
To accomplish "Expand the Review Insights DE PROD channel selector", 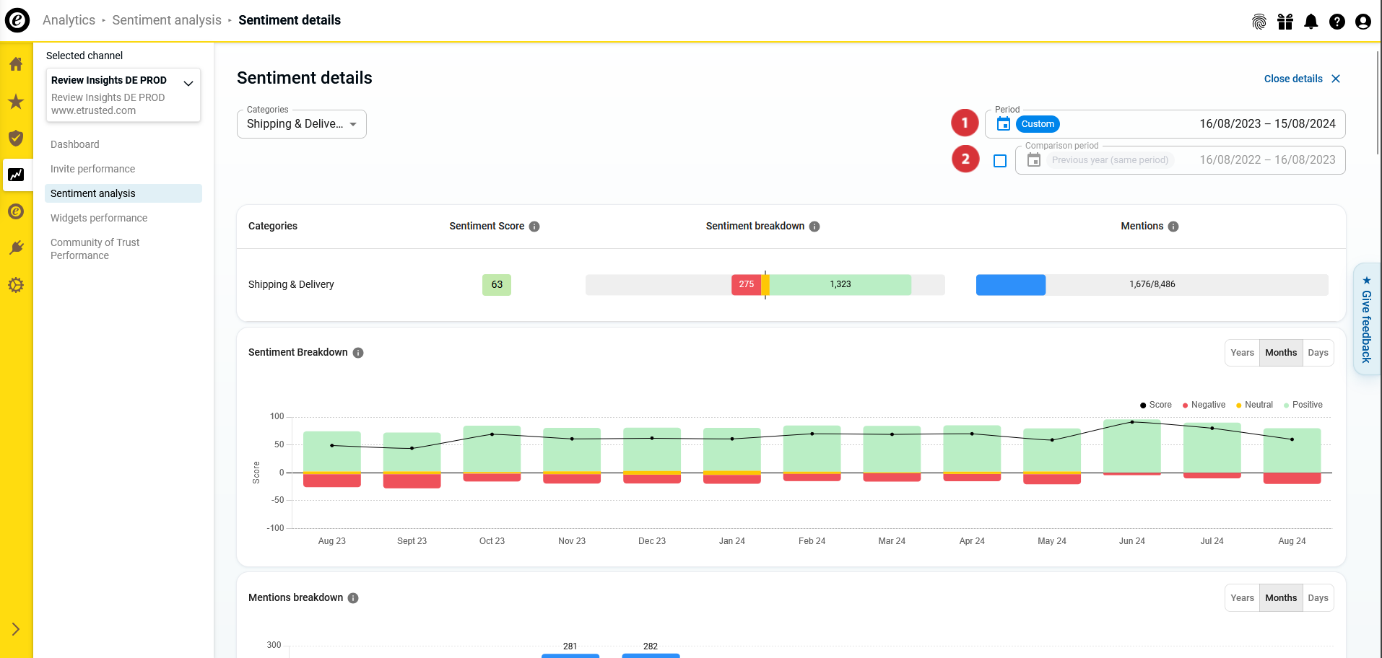I will pos(123,95).
